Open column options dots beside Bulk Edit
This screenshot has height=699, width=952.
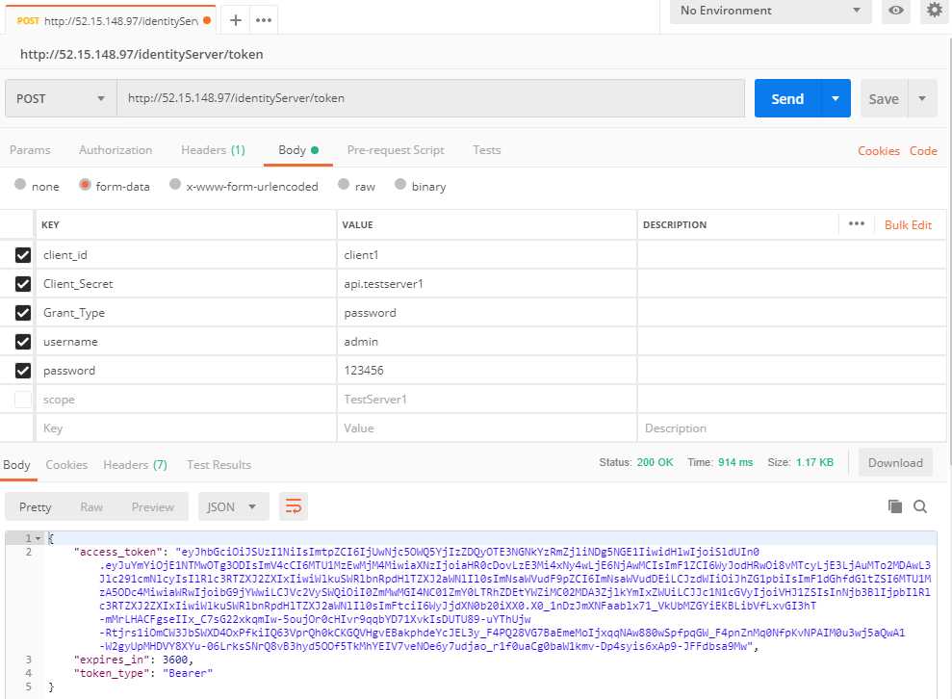tap(856, 224)
